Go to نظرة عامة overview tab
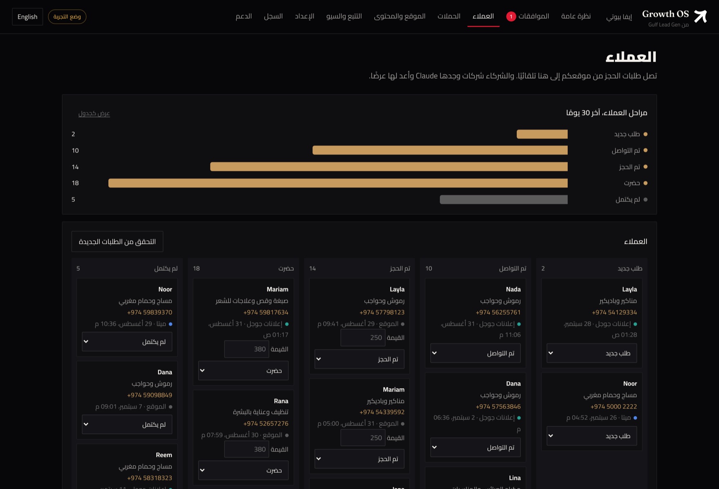The height and width of the screenshot is (489, 719). 576,16
